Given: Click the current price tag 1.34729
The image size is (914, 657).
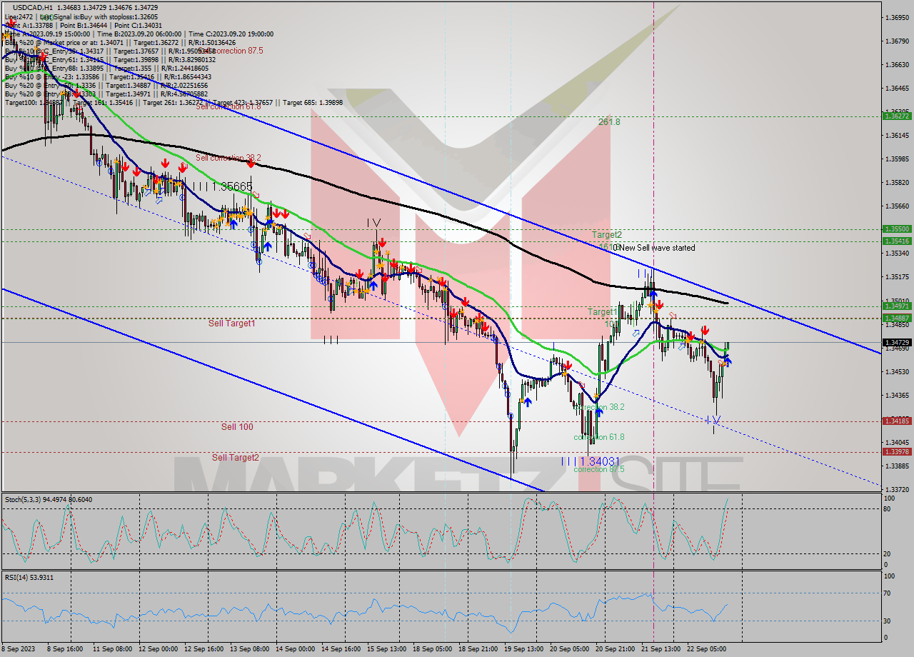Looking at the screenshot, I should (897, 343).
